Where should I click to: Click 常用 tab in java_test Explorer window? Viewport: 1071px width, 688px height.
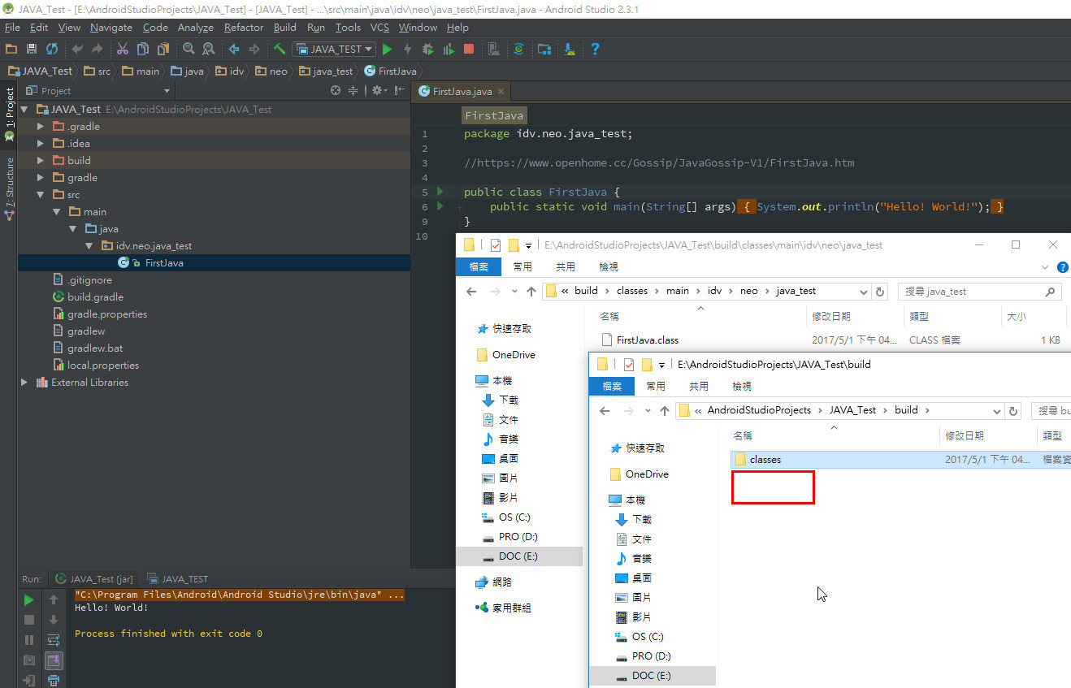[x=522, y=266]
